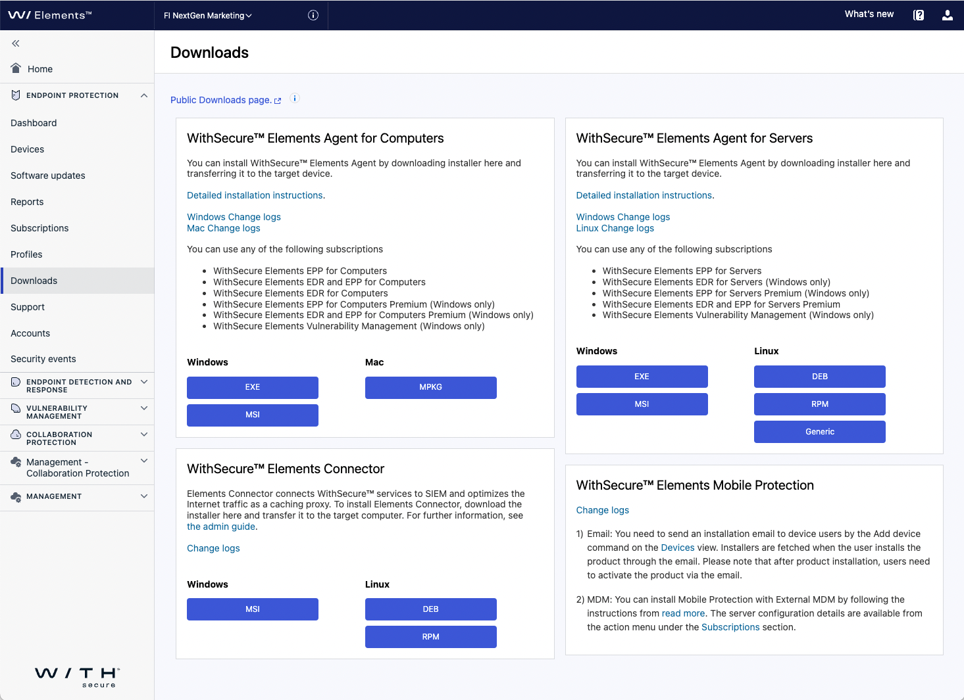Screen dimensions: 964x700
Task: Open help via the question mark icon
Action: click(x=918, y=14)
